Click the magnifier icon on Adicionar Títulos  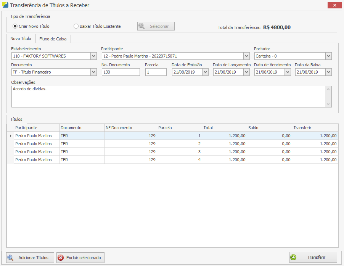click(11, 258)
